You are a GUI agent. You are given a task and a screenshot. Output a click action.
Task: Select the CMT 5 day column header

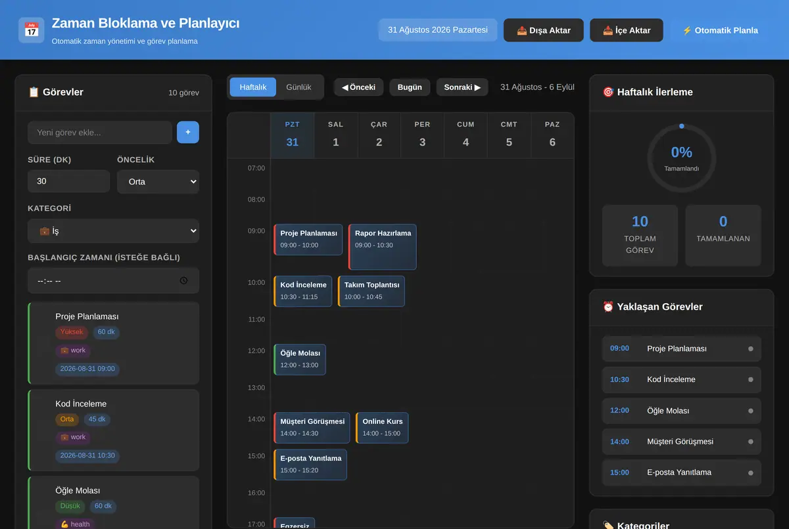509,135
